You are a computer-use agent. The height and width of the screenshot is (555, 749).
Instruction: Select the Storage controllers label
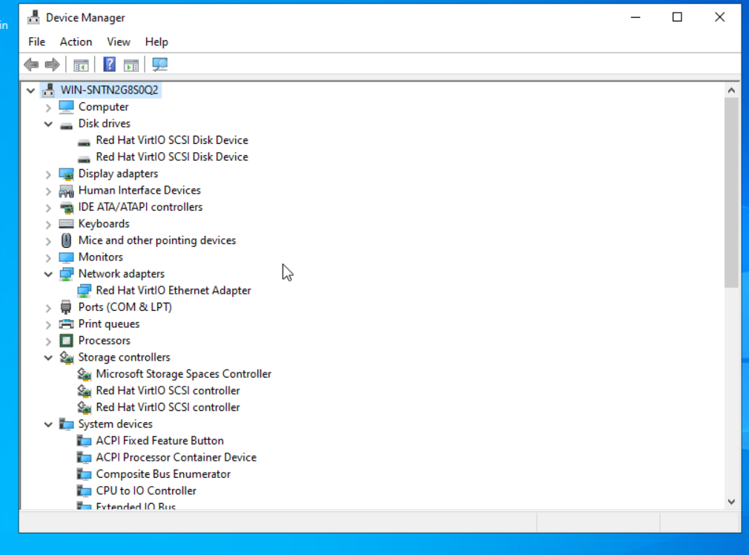(124, 358)
